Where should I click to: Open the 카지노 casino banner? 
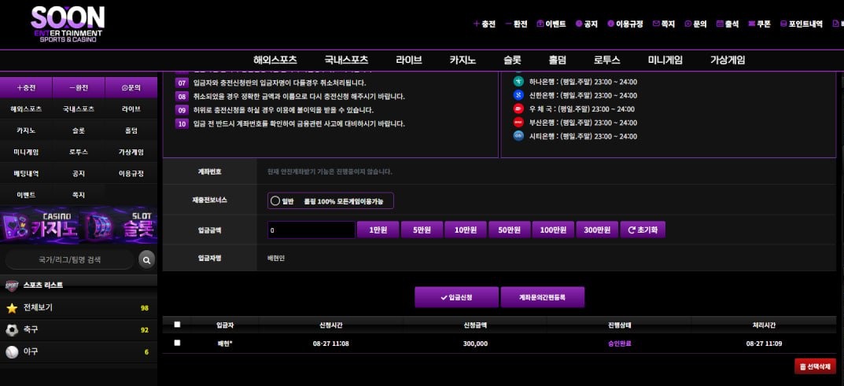point(39,227)
